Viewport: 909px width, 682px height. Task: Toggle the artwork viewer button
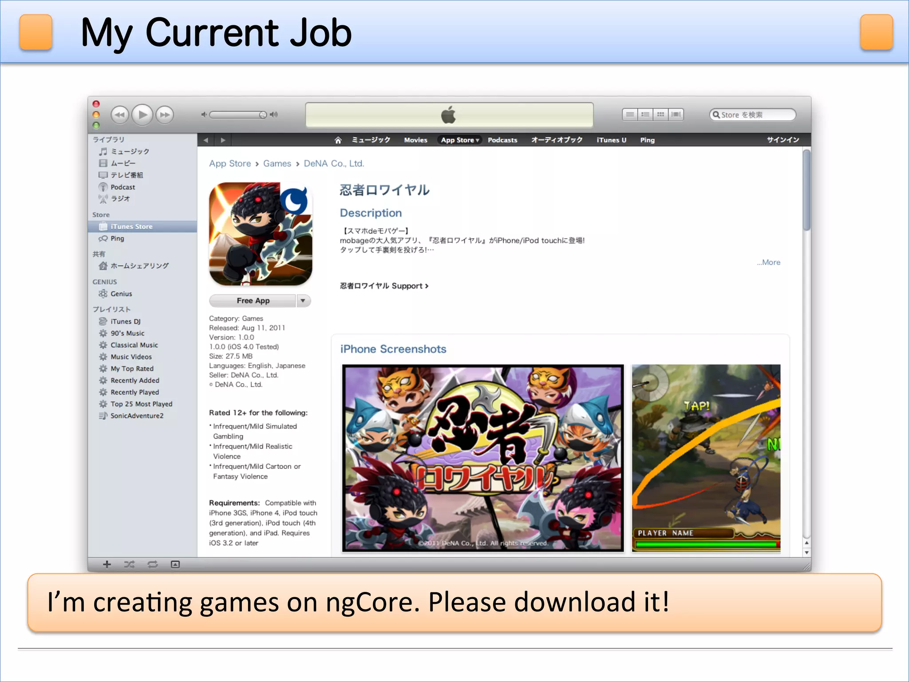point(175,564)
